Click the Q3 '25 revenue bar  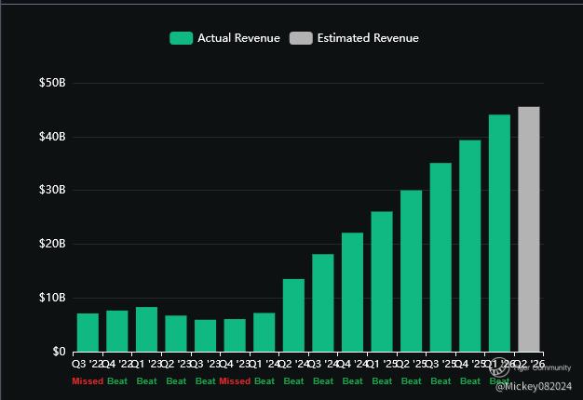(441, 257)
